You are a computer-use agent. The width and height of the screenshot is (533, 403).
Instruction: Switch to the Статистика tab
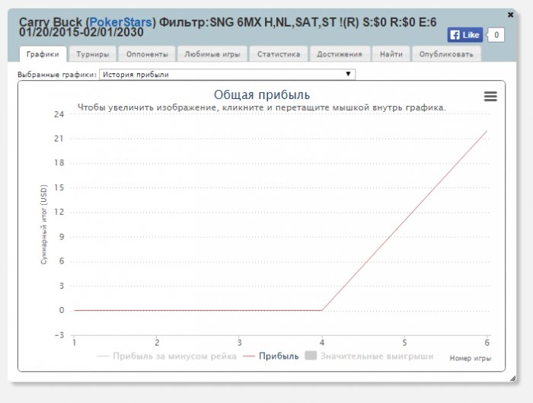pyautogui.click(x=279, y=54)
